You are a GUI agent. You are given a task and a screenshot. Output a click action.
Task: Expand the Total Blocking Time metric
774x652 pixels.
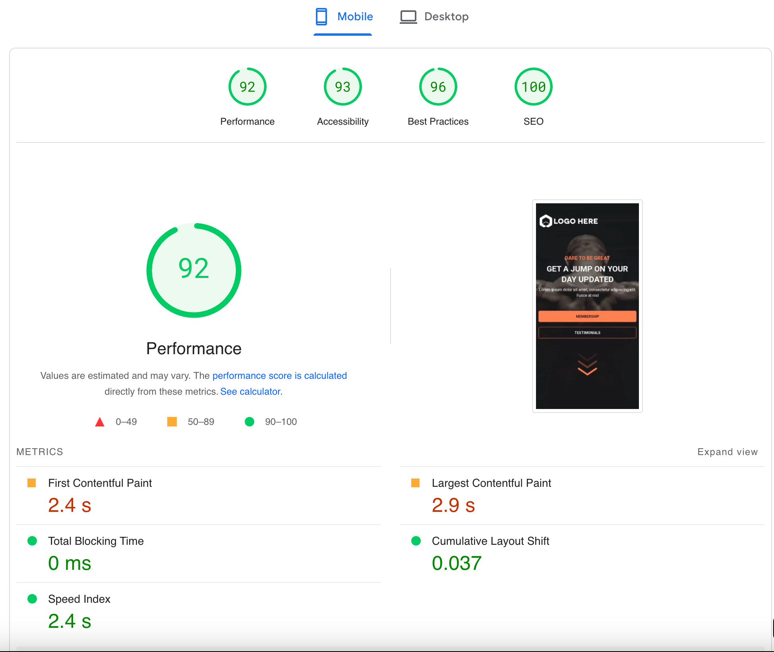click(x=96, y=541)
